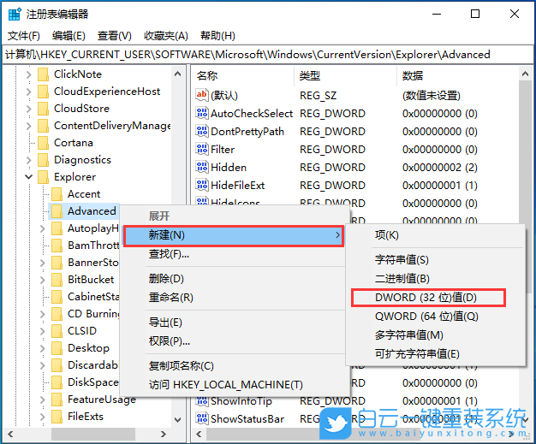Screen dimensions: 536x444
Task: Click tree pane horizontal scroll-right arrow
Action: [x=164, y=434]
